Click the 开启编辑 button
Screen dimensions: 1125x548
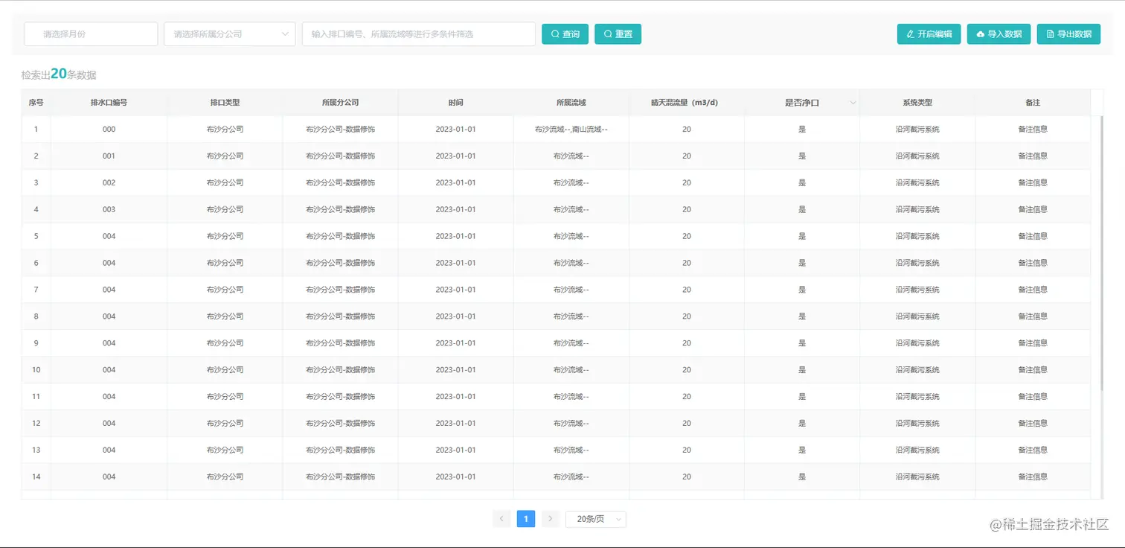(929, 34)
